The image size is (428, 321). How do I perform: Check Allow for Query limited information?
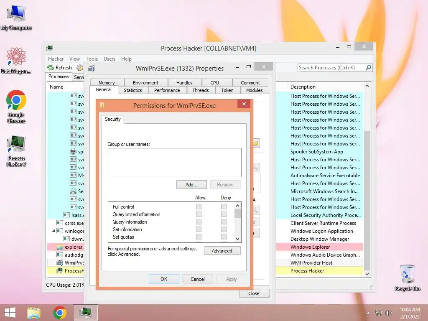pos(199,214)
